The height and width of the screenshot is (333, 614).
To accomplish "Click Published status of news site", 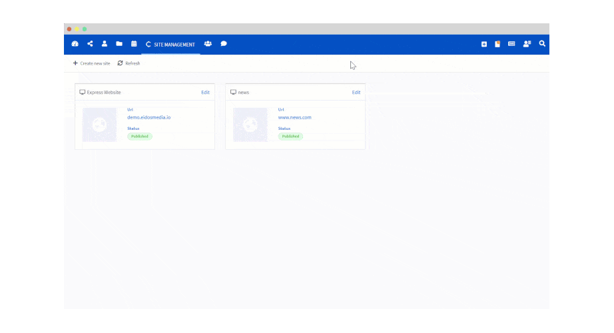I will (x=290, y=137).
